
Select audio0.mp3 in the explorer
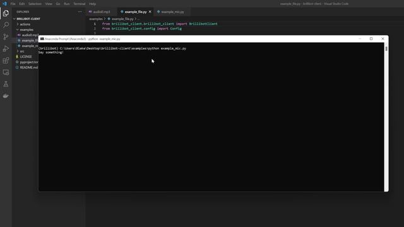[x=30, y=35]
